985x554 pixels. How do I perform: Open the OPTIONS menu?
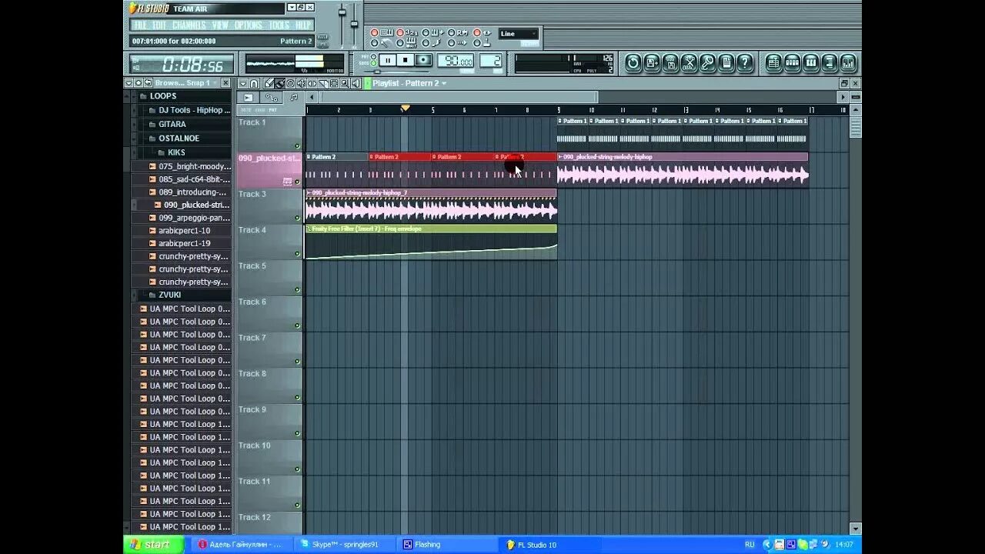(248, 25)
